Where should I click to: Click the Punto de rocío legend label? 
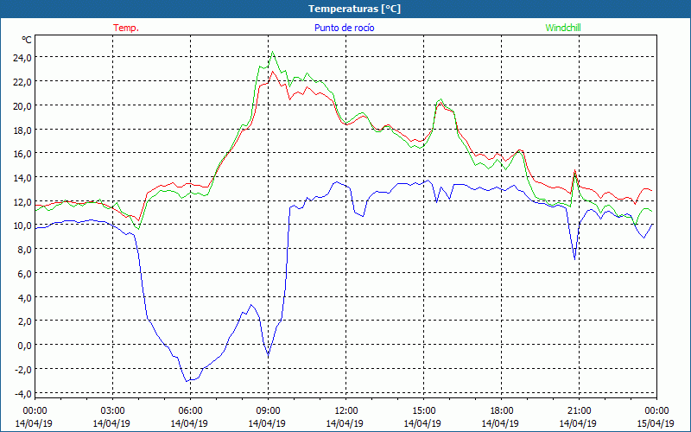tap(344, 28)
